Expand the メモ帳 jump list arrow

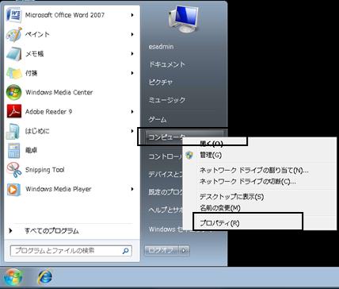(132, 54)
